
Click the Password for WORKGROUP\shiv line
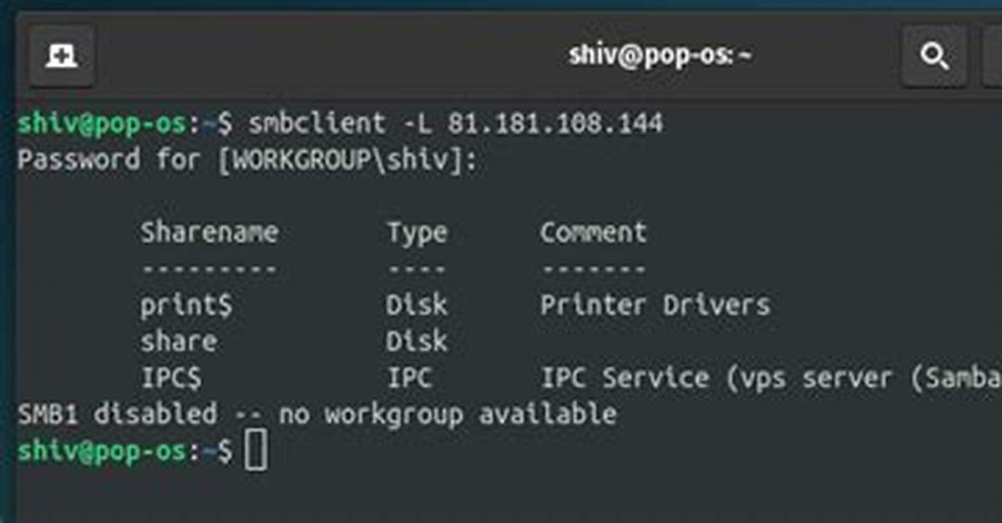(247, 160)
